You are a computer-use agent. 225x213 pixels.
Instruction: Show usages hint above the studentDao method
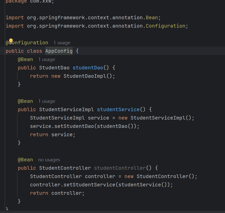click(47, 60)
